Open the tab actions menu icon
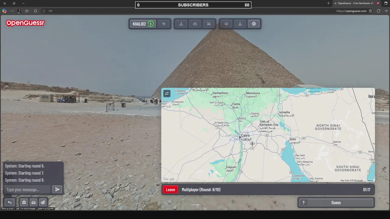The width and height of the screenshot is (390, 219). pos(386,3)
